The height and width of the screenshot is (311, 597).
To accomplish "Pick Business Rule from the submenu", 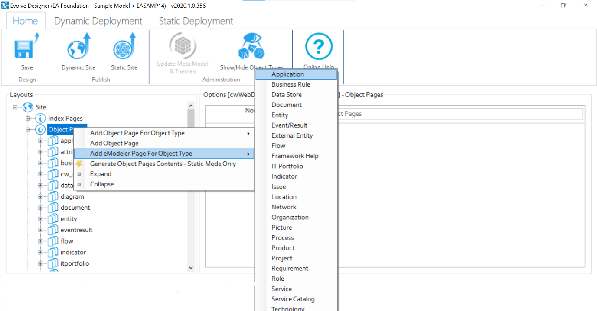I will point(290,84).
